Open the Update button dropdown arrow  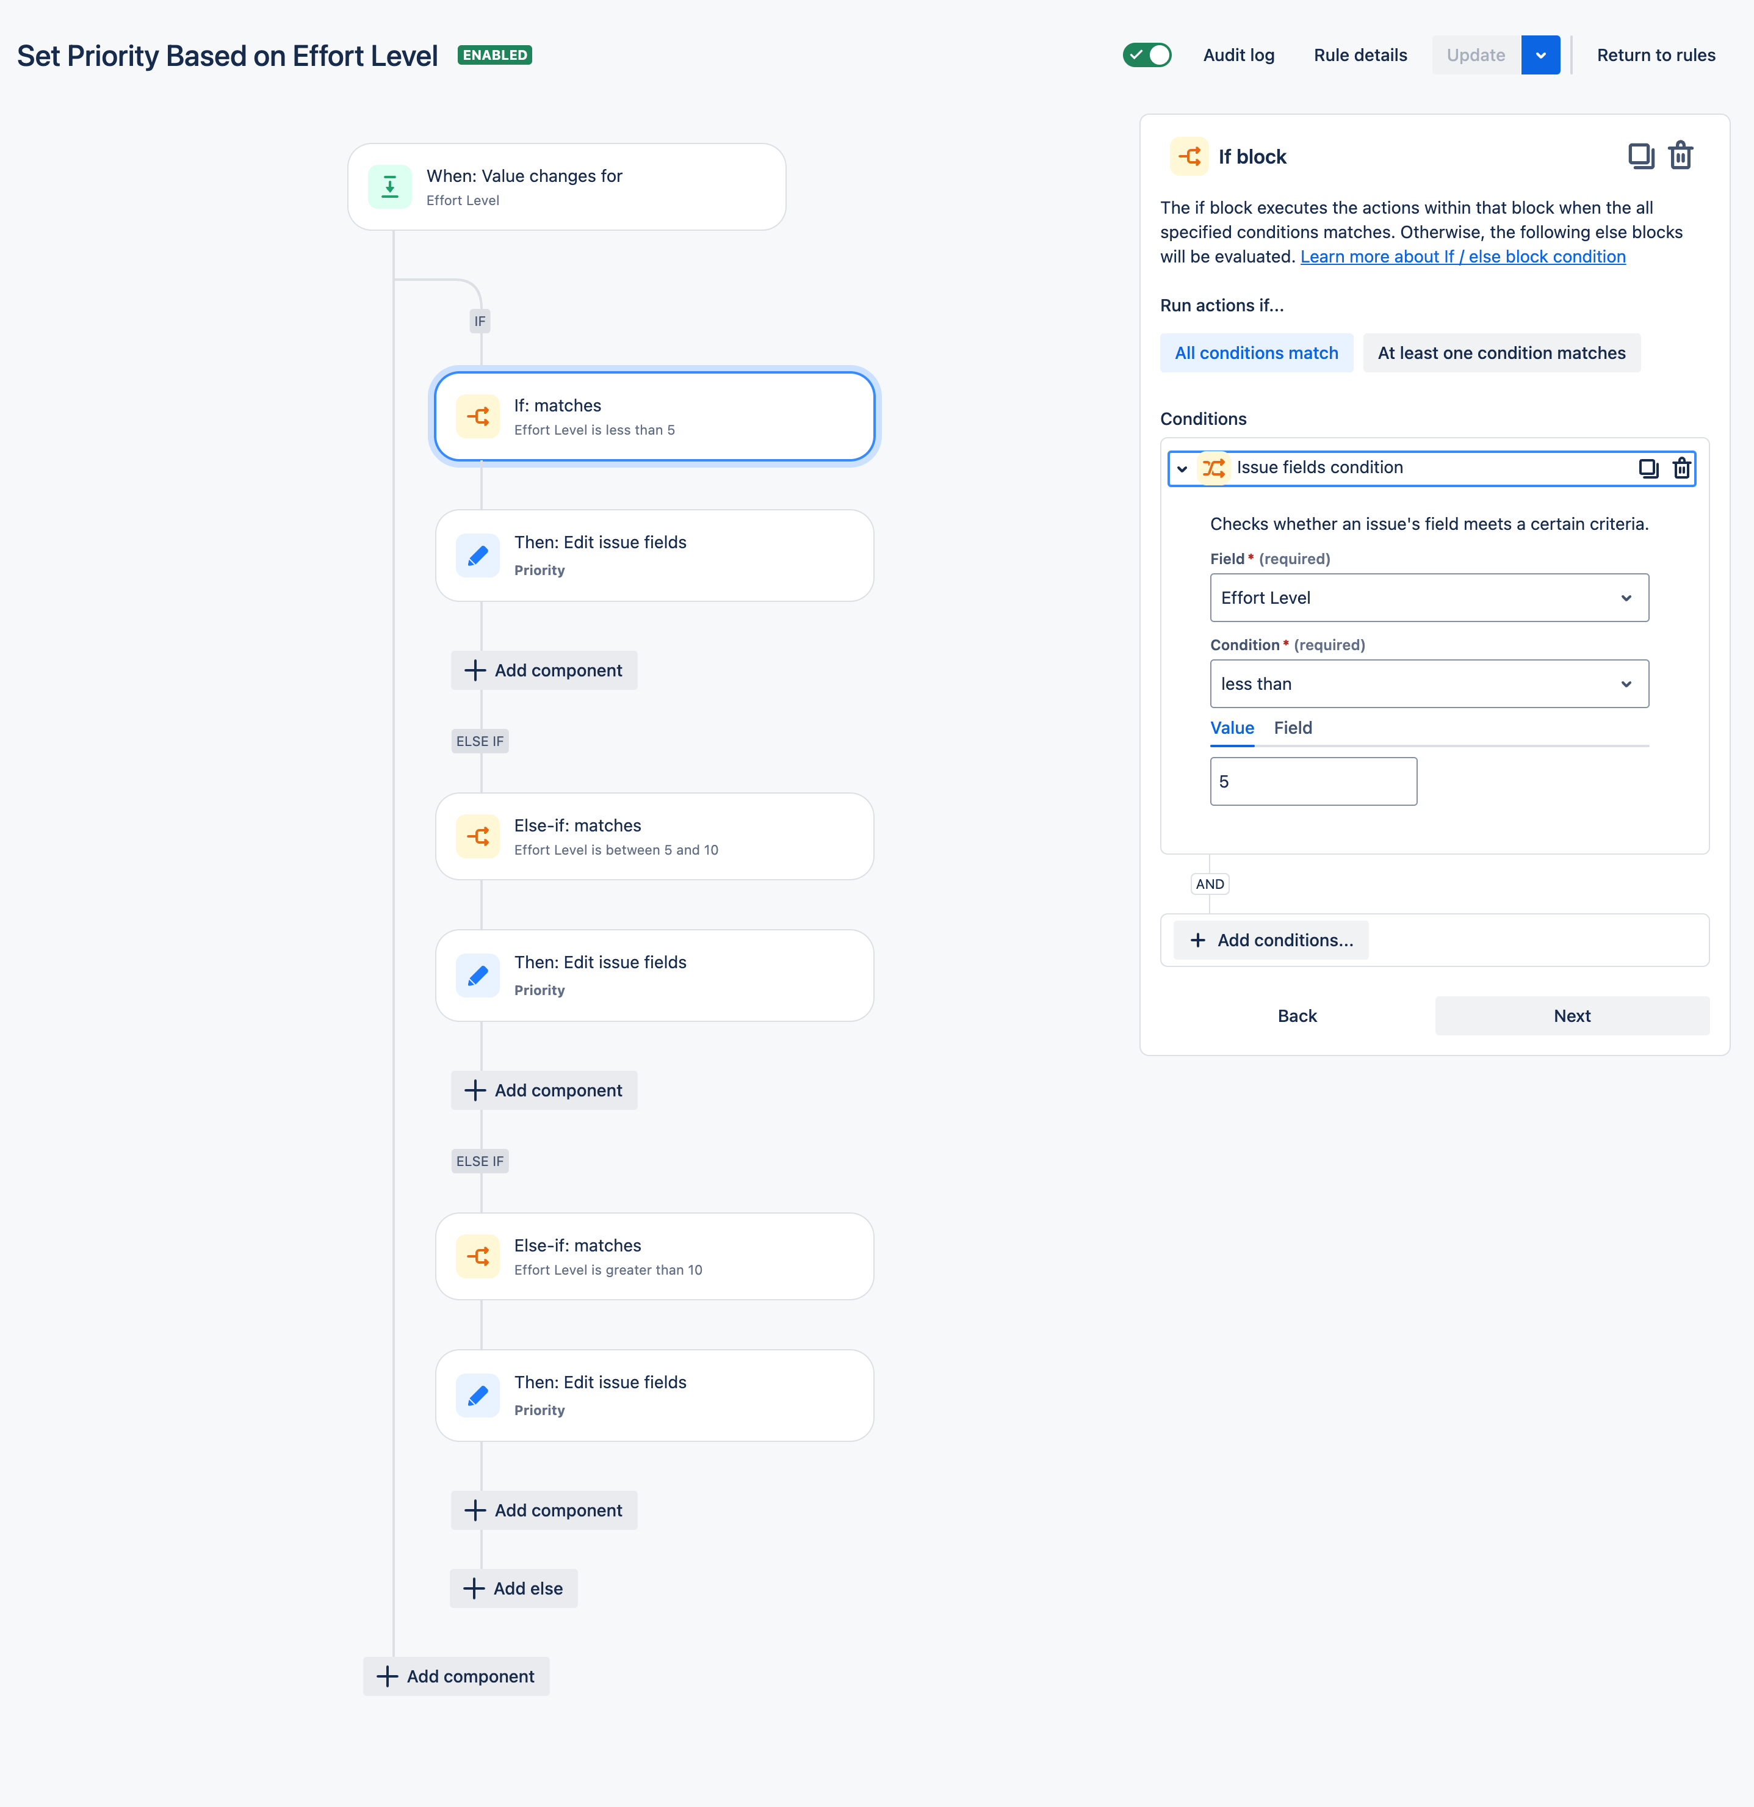(1540, 56)
